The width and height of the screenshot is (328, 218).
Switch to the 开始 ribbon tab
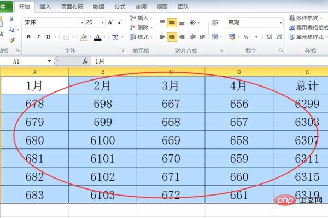[x=24, y=7]
